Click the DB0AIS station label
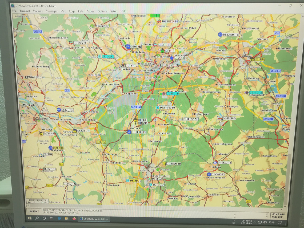The image size is (304, 228). 143,123
